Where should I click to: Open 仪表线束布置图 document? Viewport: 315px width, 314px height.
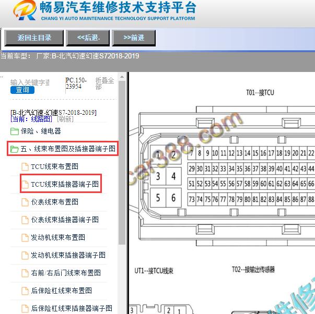tap(55, 202)
